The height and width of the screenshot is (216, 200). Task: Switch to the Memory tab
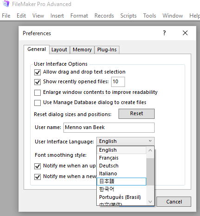coord(82,50)
